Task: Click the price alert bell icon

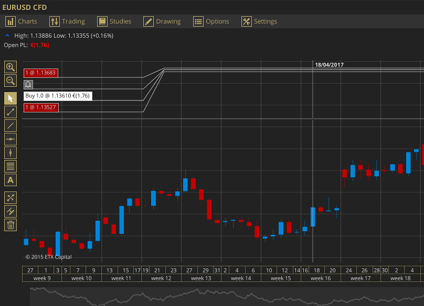Action: [x=28, y=84]
